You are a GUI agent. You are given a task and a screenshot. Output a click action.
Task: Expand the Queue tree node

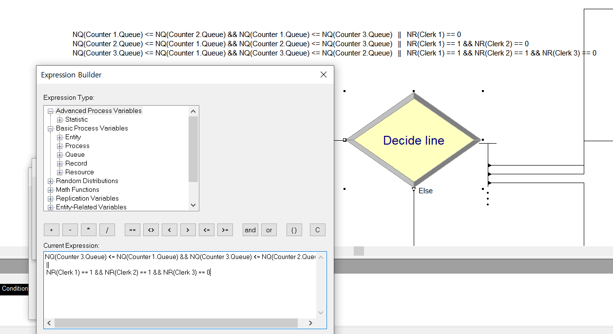pos(60,154)
